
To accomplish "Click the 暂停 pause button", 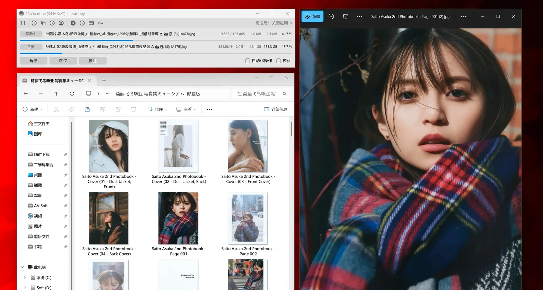I will tap(33, 61).
